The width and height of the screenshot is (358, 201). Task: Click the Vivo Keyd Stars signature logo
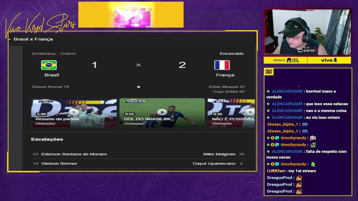(x=41, y=25)
